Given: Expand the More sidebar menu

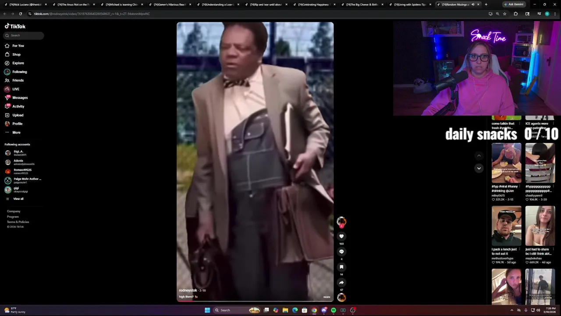Looking at the screenshot, I should coord(13,132).
